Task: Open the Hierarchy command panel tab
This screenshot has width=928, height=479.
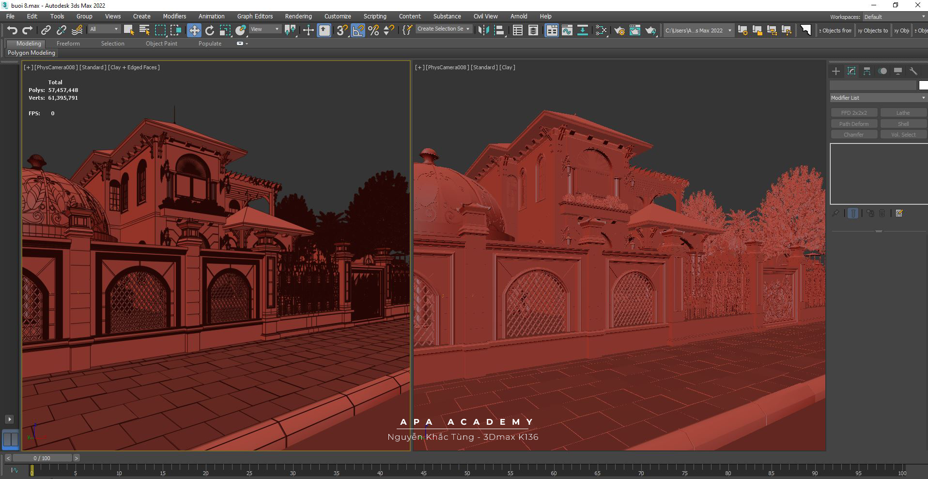Action: pyautogui.click(x=867, y=71)
